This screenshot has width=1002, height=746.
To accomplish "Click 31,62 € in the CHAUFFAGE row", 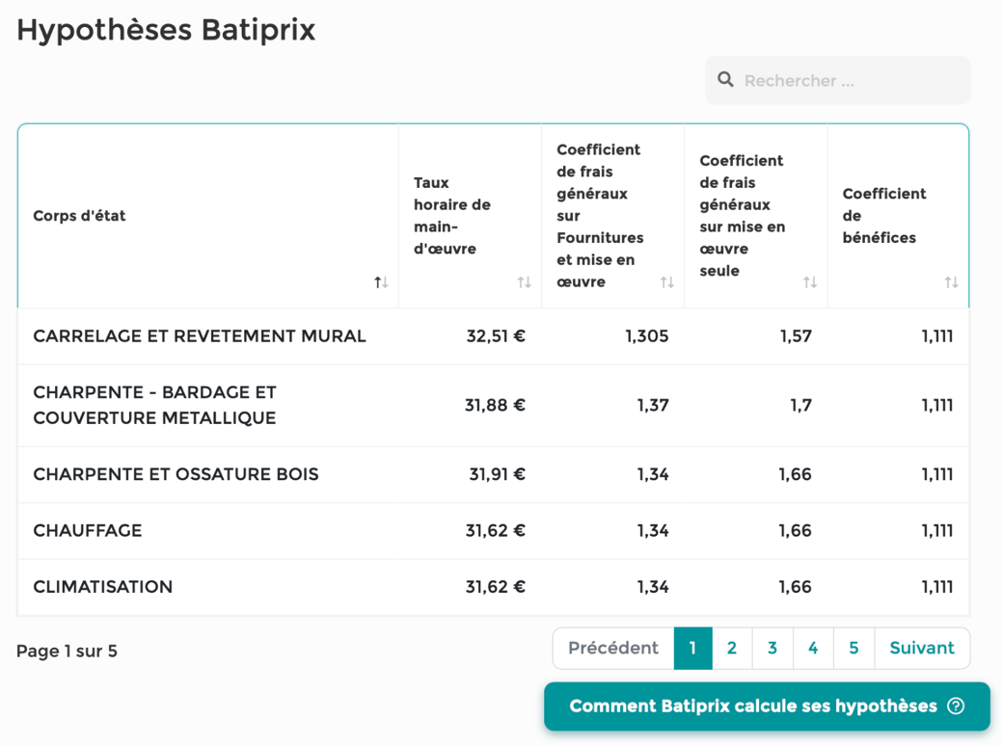I will click(496, 531).
